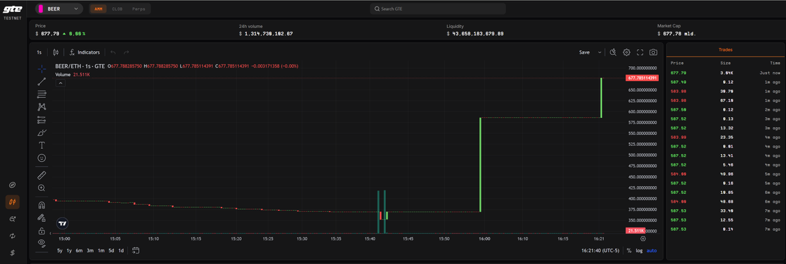This screenshot has height=264, width=786.
Task: Open the BEER token selector dropdown
Action: pyautogui.click(x=58, y=9)
